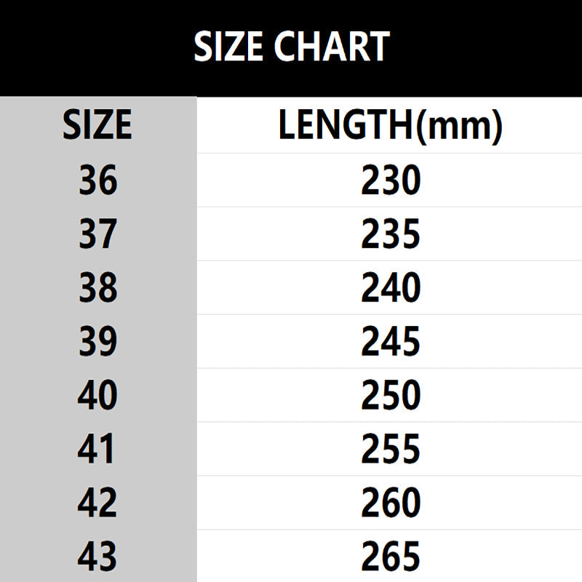
Task: Click size 42 cell
Action: 97,502
